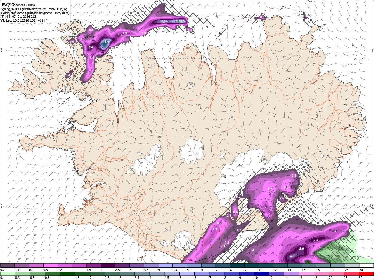Click the 8.6 precipitation value on the map
This screenshot has width=374, height=280.
pyautogui.click(x=107, y=42)
